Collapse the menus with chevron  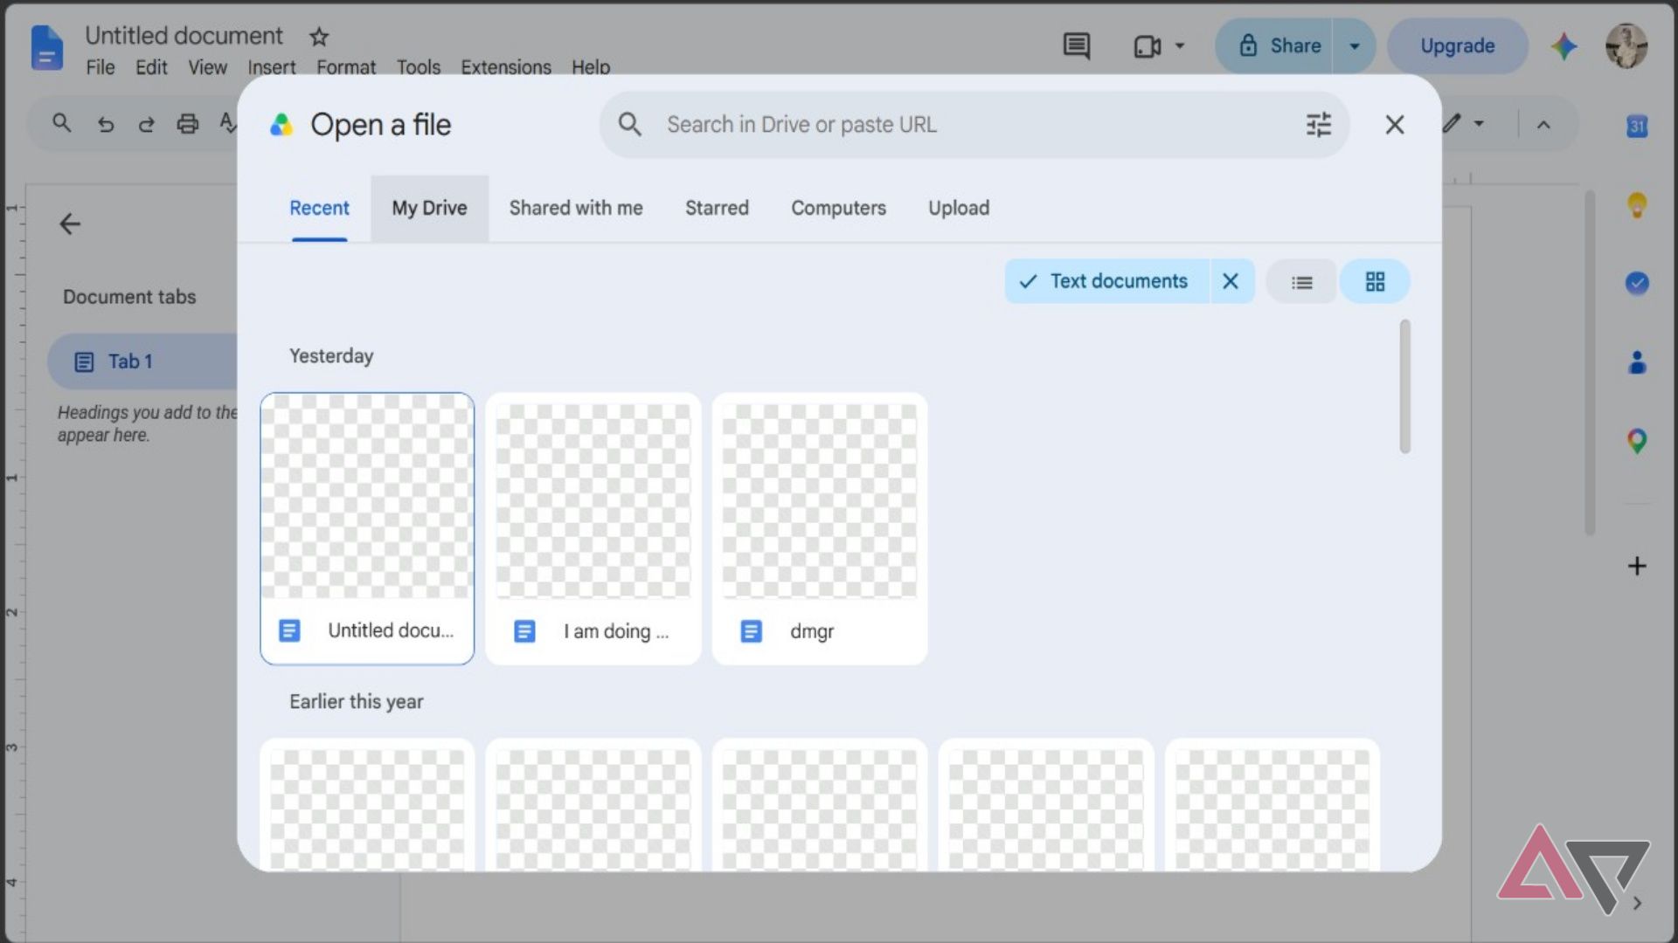point(1544,125)
